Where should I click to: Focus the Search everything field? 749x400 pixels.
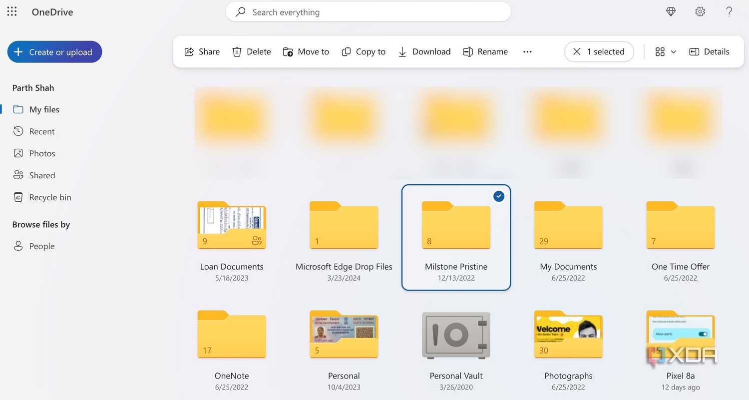[369, 12]
